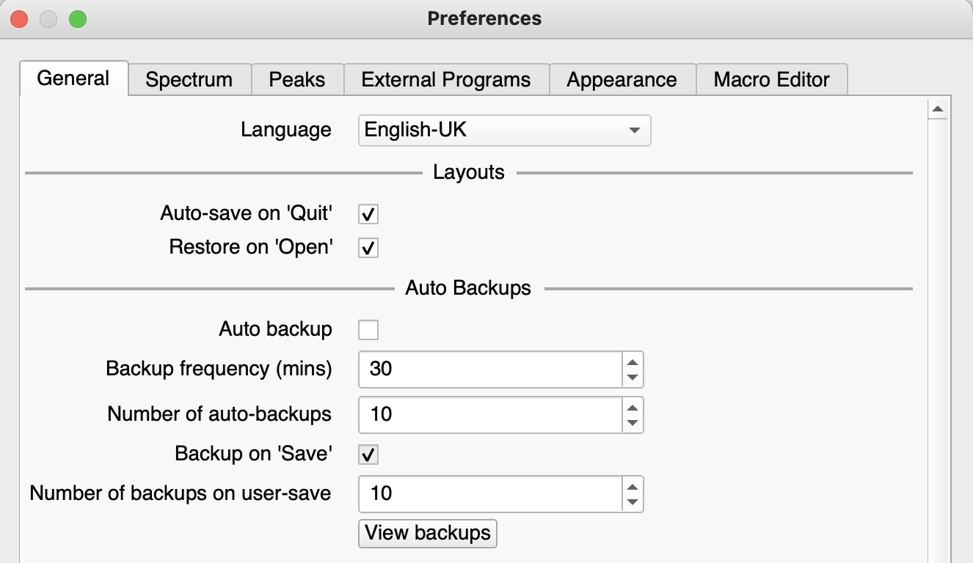Click the scrollbar up arrow

tap(937, 110)
